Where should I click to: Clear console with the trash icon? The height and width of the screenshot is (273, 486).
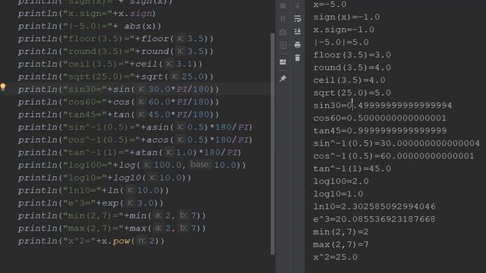point(298,58)
